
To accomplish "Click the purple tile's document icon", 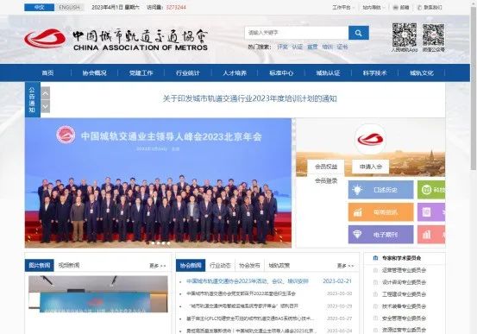I will [x=426, y=212].
